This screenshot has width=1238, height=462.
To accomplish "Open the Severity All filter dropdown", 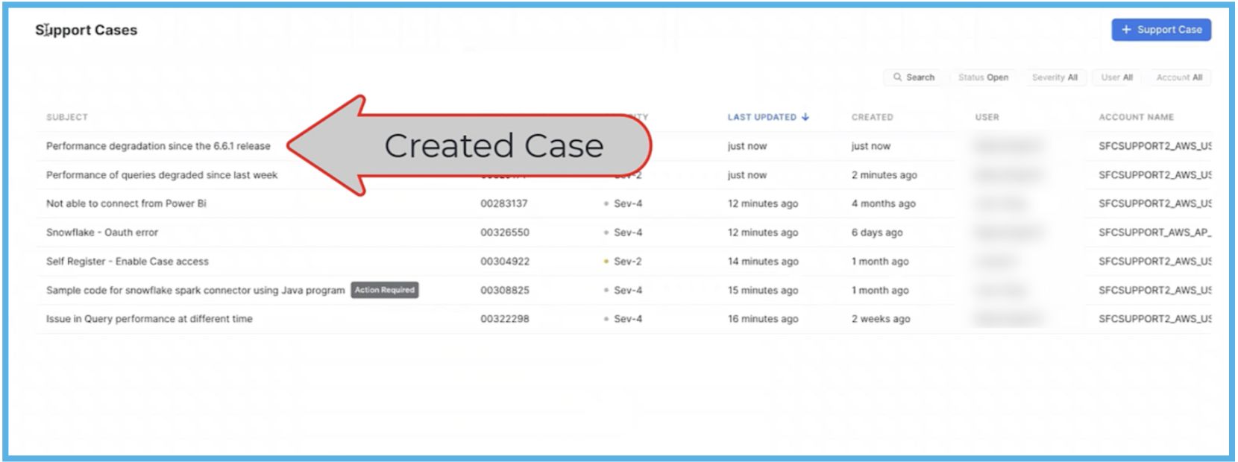I will coord(1055,77).
